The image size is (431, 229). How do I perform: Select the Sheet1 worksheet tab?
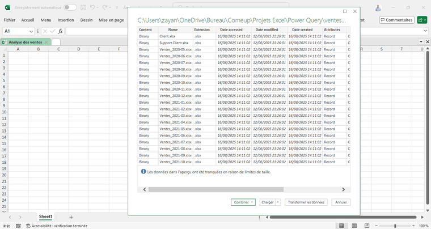pyautogui.click(x=45, y=217)
